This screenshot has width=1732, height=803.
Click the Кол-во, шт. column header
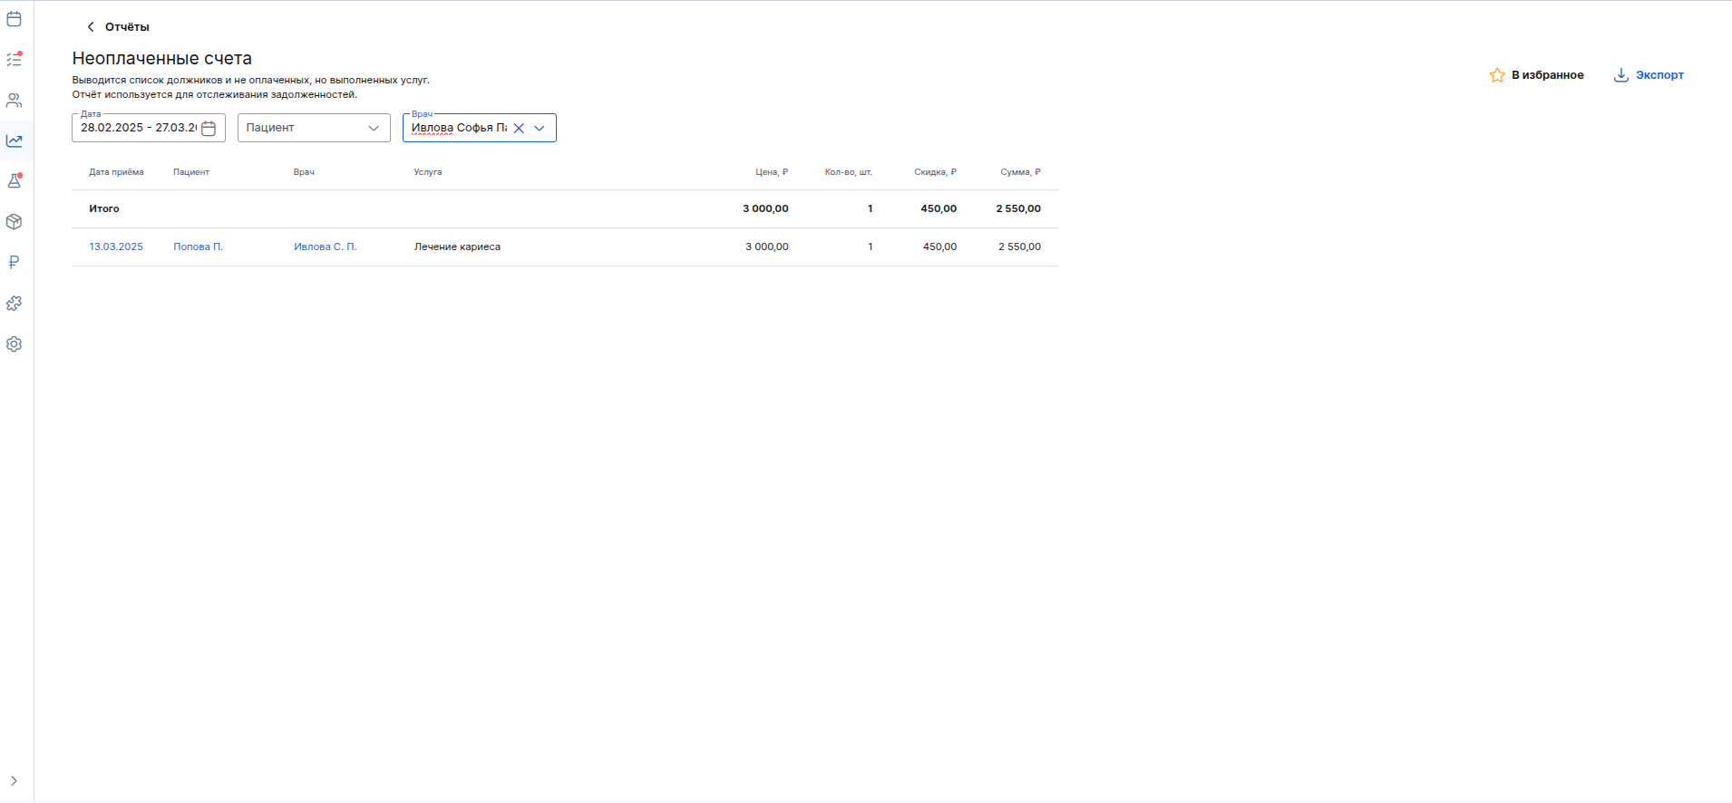point(849,172)
